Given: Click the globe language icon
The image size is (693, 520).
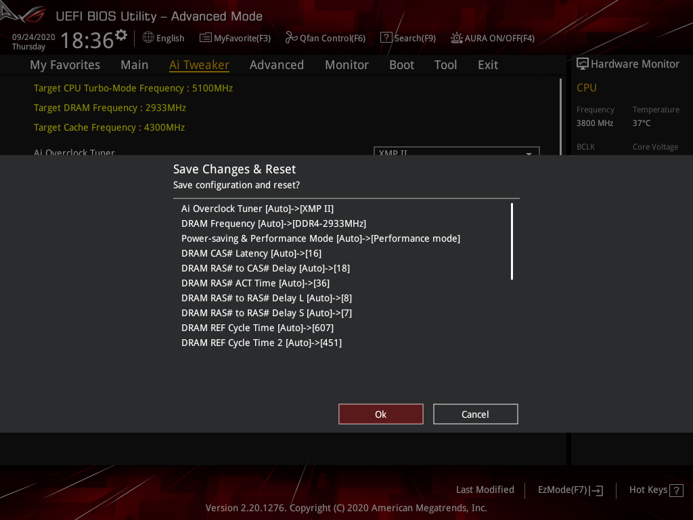Looking at the screenshot, I should (x=148, y=38).
